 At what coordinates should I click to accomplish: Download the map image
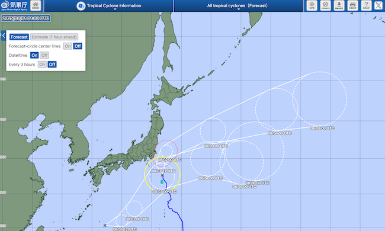pos(339,5)
